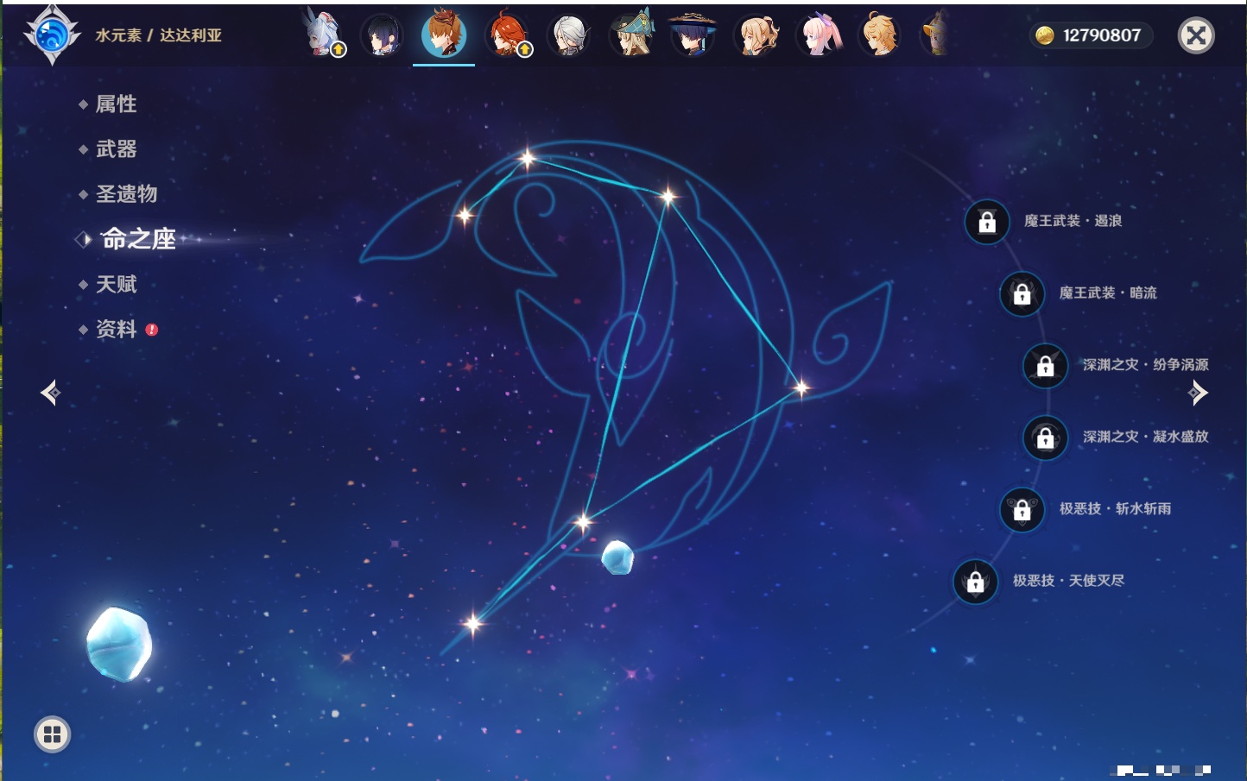
Task: Click the Hydro element emblem icon
Action: point(52,35)
